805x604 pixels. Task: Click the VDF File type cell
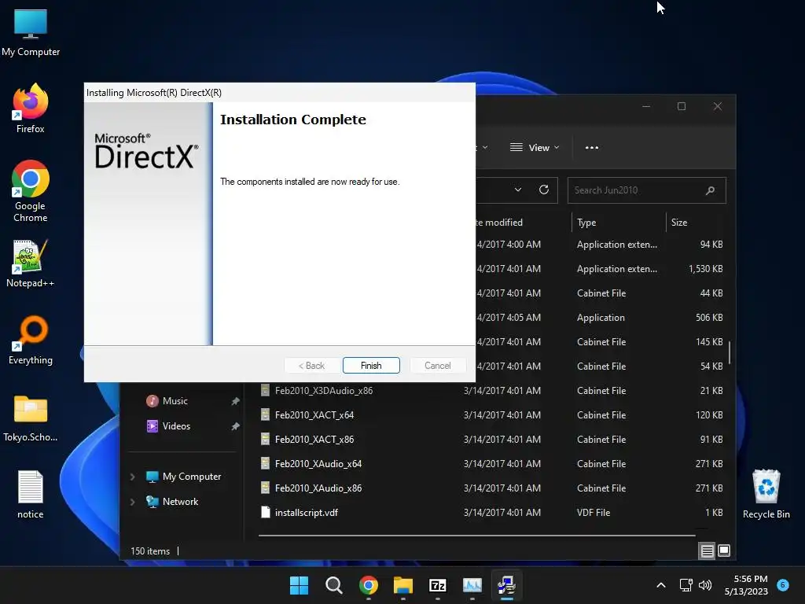click(x=594, y=513)
